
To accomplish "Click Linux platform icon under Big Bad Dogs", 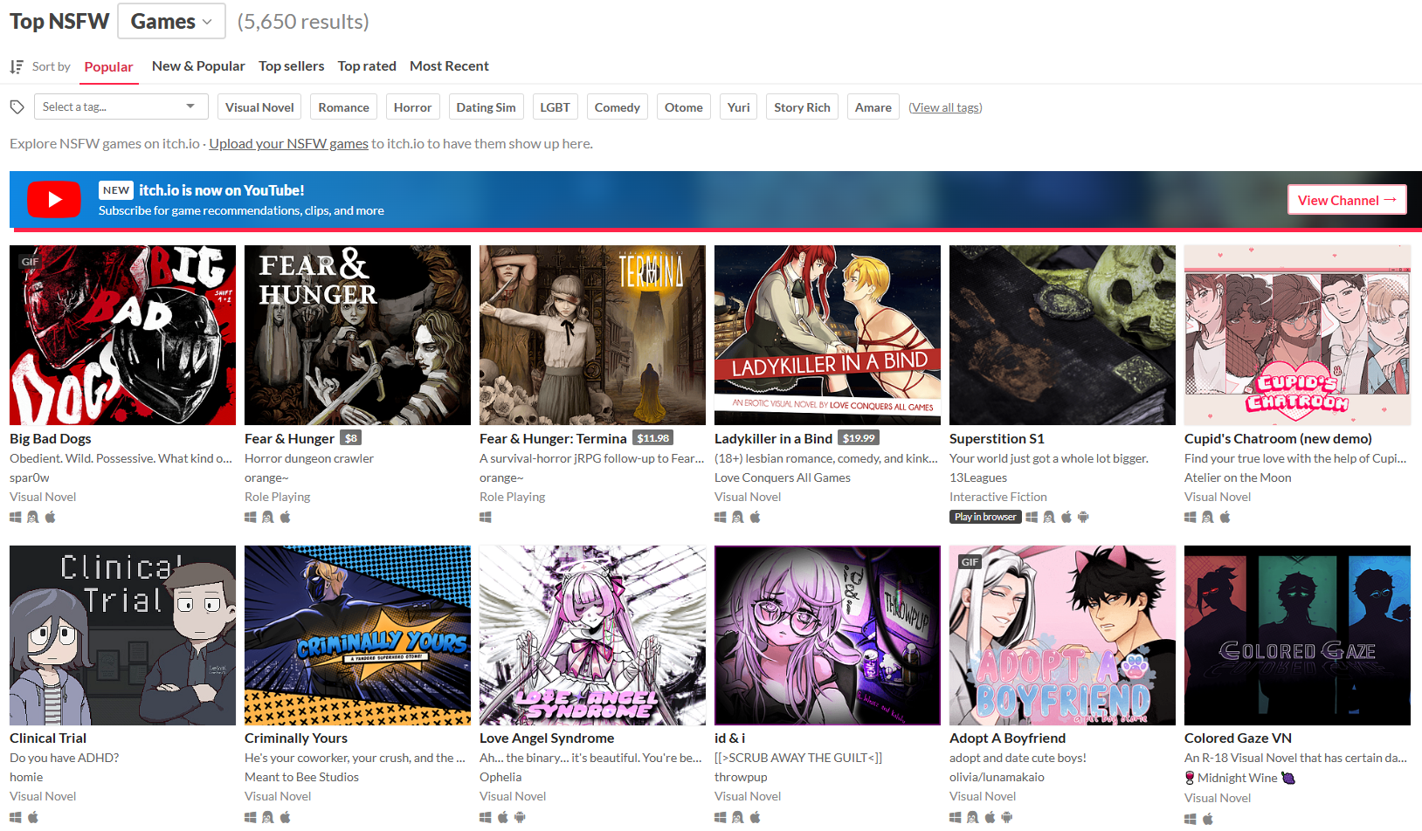I will (x=33, y=517).
